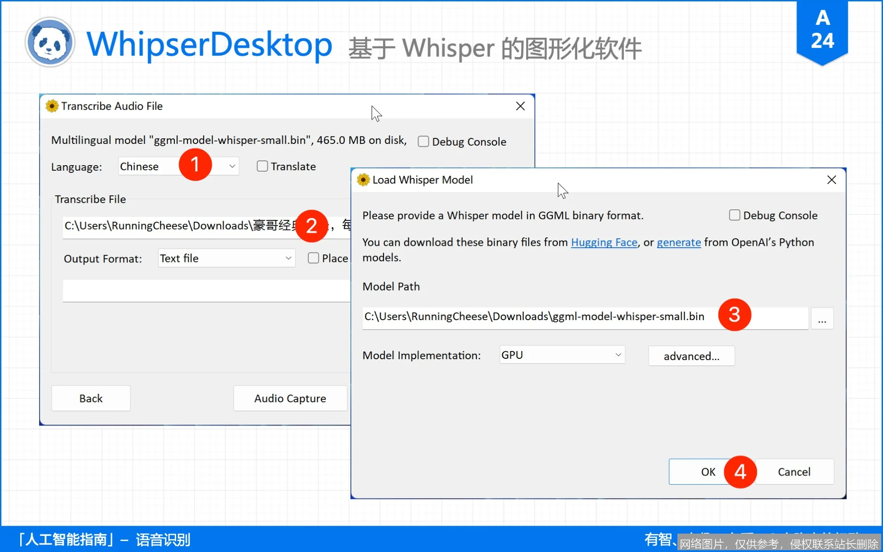Click the Model Path label
883x552 pixels.
pyautogui.click(x=391, y=287)
